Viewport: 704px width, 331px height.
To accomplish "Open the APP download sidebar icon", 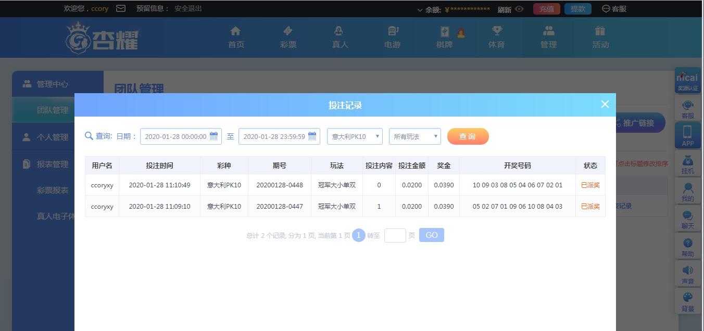I will (x=687, y=135).
